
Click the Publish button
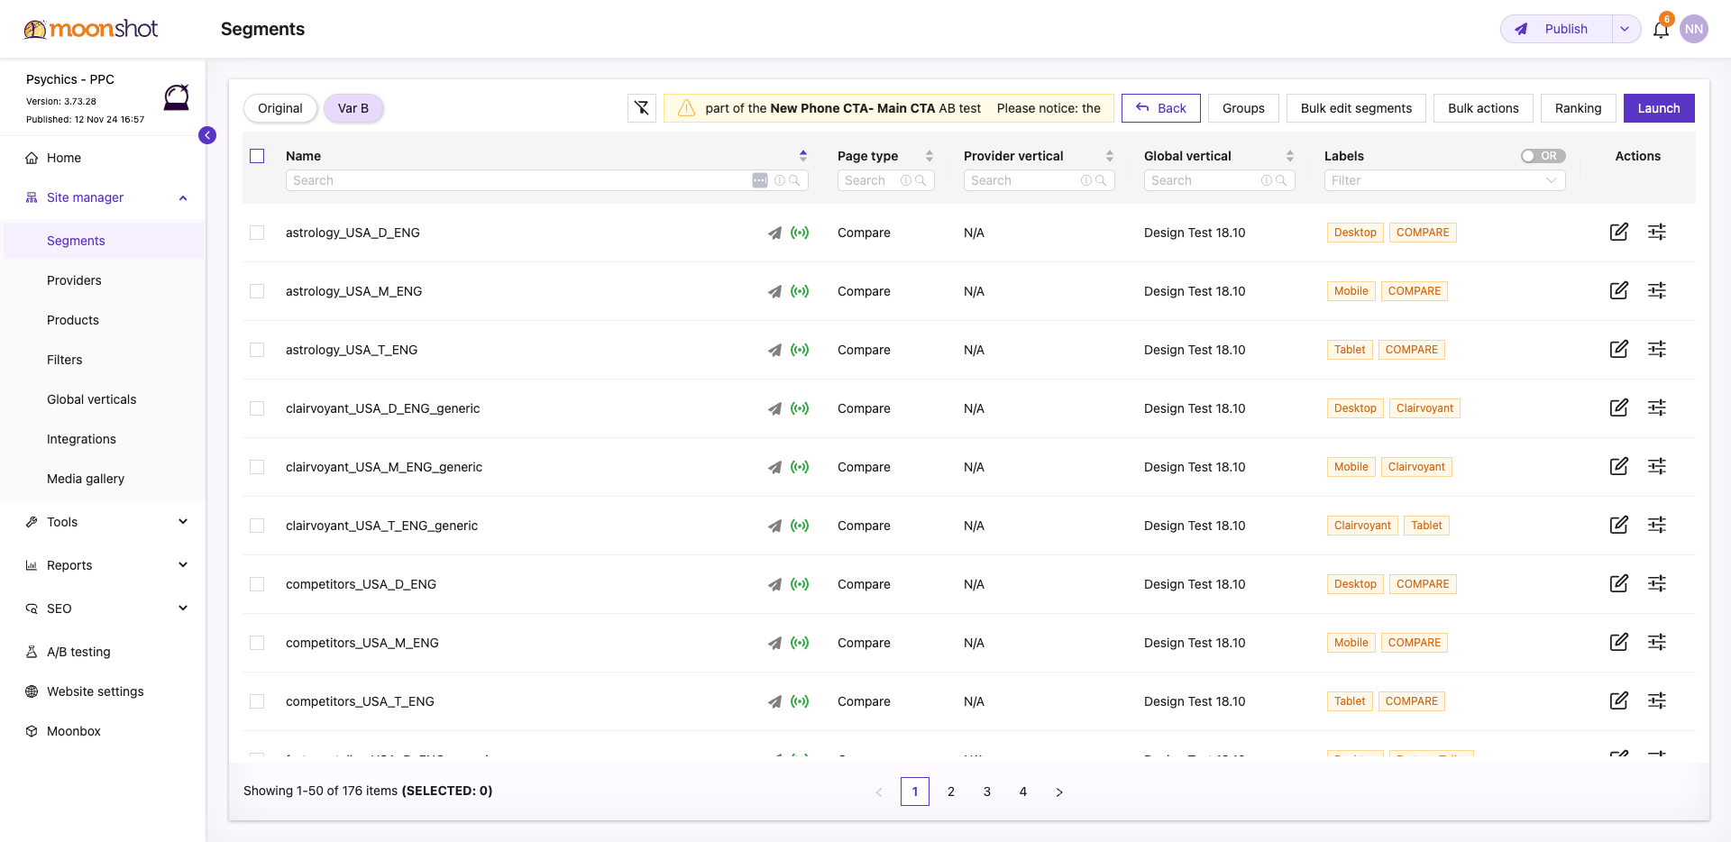click(1556, 29)
